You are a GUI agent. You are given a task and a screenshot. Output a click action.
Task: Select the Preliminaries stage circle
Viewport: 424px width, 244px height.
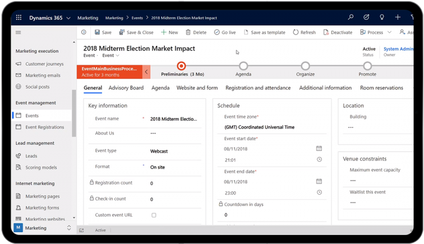coord(181,66)
